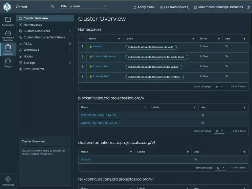Screen dimensions: 252x189
Task: Filter the blockaffinities Labels column
Action: pyautogui.click(x=195, y=107)
